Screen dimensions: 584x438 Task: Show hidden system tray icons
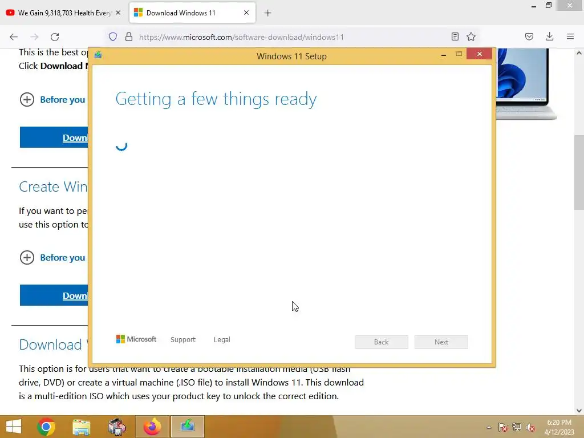(x=489, y=427)
